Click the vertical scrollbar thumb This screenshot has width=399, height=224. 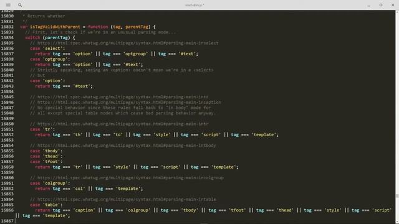[x=397, y=196]
